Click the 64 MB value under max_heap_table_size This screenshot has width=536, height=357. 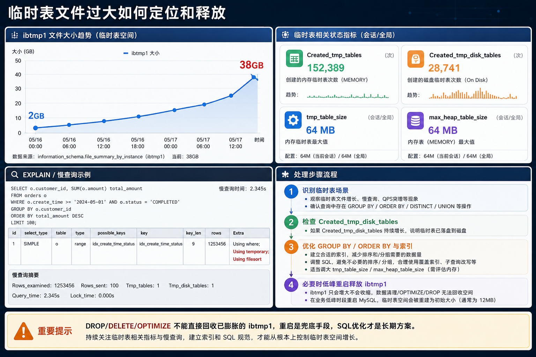[x=442, y=130]
